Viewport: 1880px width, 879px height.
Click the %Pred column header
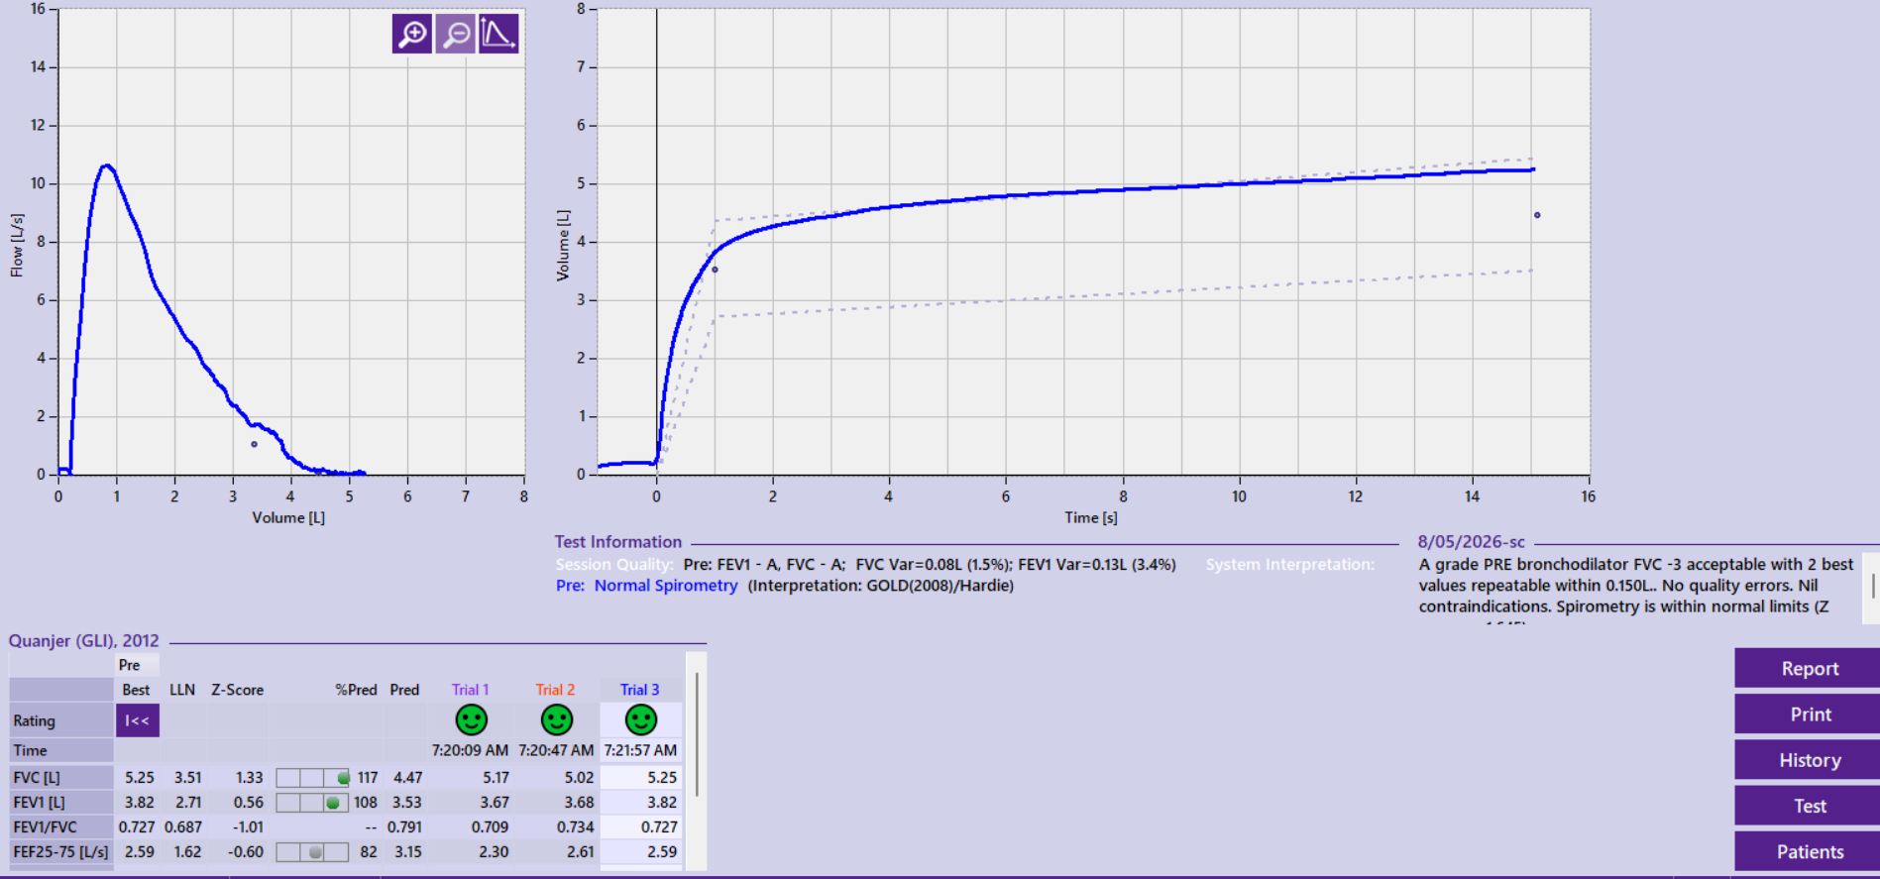click(356, 690)
